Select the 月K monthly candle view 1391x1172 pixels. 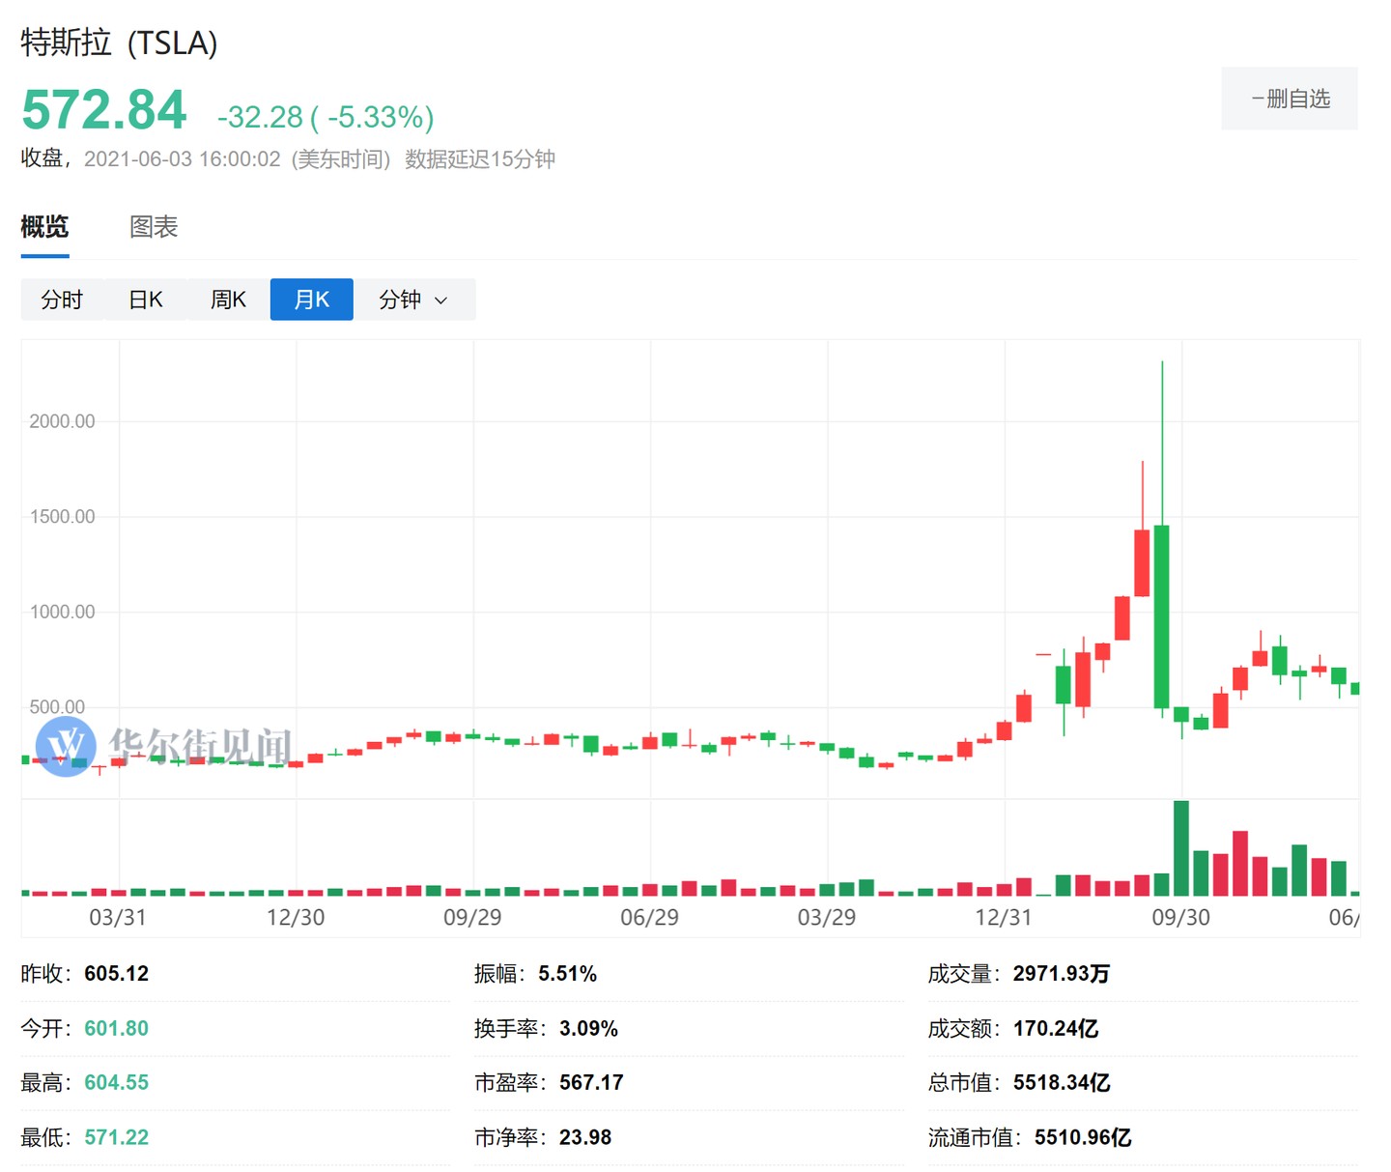(311, 300)
